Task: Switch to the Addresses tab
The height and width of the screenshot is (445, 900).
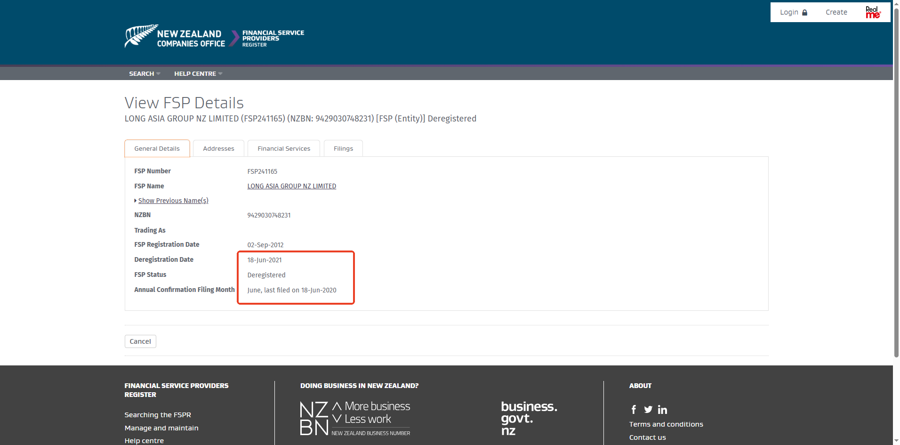Action: 218,148
